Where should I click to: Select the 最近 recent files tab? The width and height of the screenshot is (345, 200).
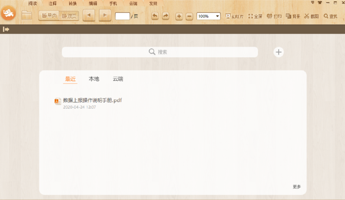tap(70, 79)
